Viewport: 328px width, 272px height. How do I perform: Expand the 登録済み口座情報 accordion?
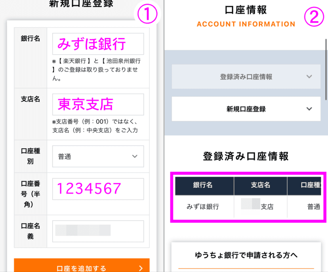coord(246,77)
